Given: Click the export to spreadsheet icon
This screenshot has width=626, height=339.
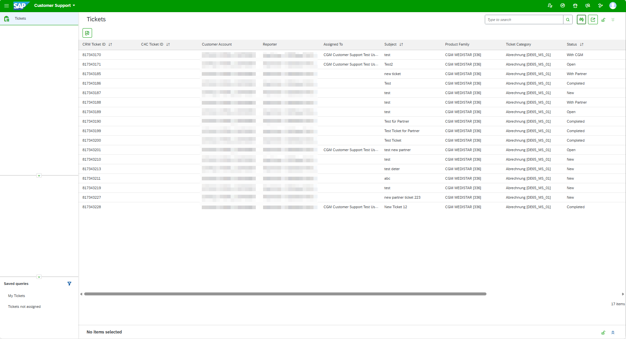Looking at the screenshot, I should click(x=87, y=33).
